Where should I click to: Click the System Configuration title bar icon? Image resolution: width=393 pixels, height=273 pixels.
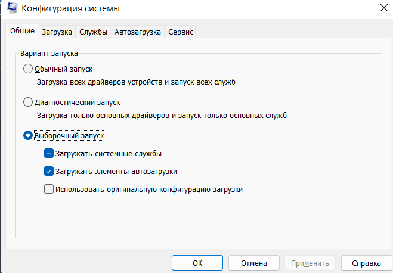click(x=12, y=8)
